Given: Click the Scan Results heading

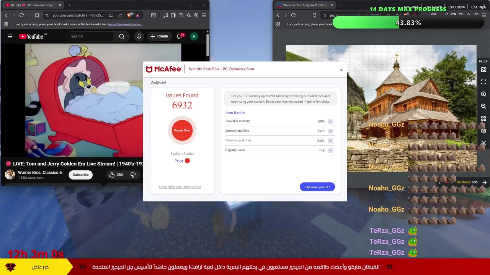Looking at the screenshot, I should coord(235,113).
